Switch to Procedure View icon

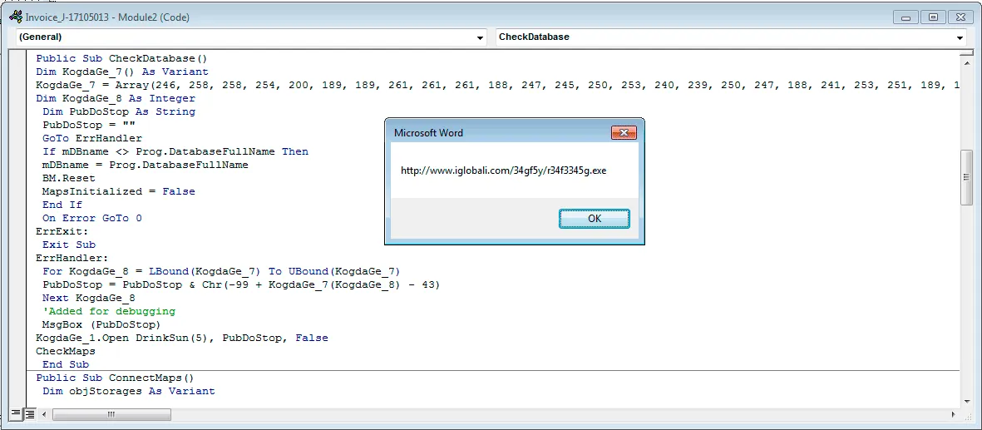tap(17, 414)
